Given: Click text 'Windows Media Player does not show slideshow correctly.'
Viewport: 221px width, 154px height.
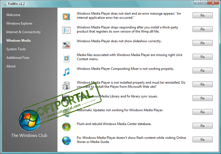Looking at the screenshot, I should coord(119,41).
